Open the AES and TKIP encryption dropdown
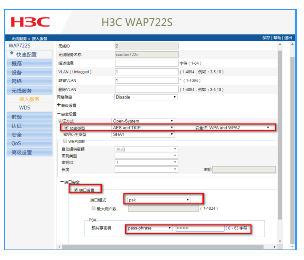 click(143, 128)
